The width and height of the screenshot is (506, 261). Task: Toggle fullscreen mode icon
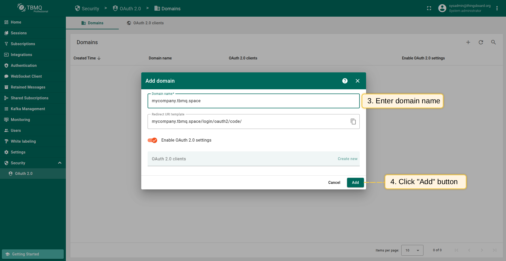coord(429,8)
